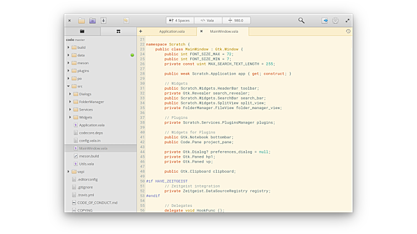This screenshot has height=234, width=417.
Task: Open the line number 980.0 button
Action: [236, 20]
